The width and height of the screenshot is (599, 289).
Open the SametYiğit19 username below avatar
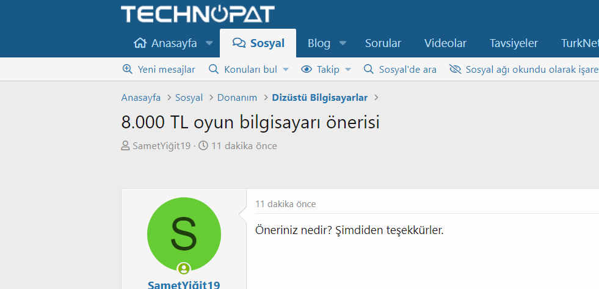[184, 285]
